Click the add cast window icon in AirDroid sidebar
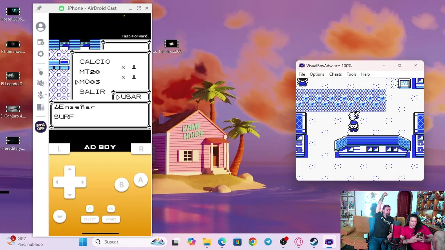The width and height of the screenshot is (445, 250). pyautogui.click(x=41, y=42)
